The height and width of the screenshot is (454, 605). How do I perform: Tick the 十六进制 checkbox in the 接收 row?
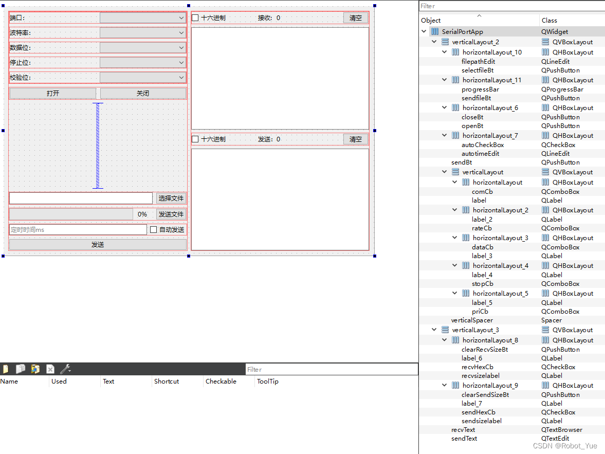pos(195,18)
